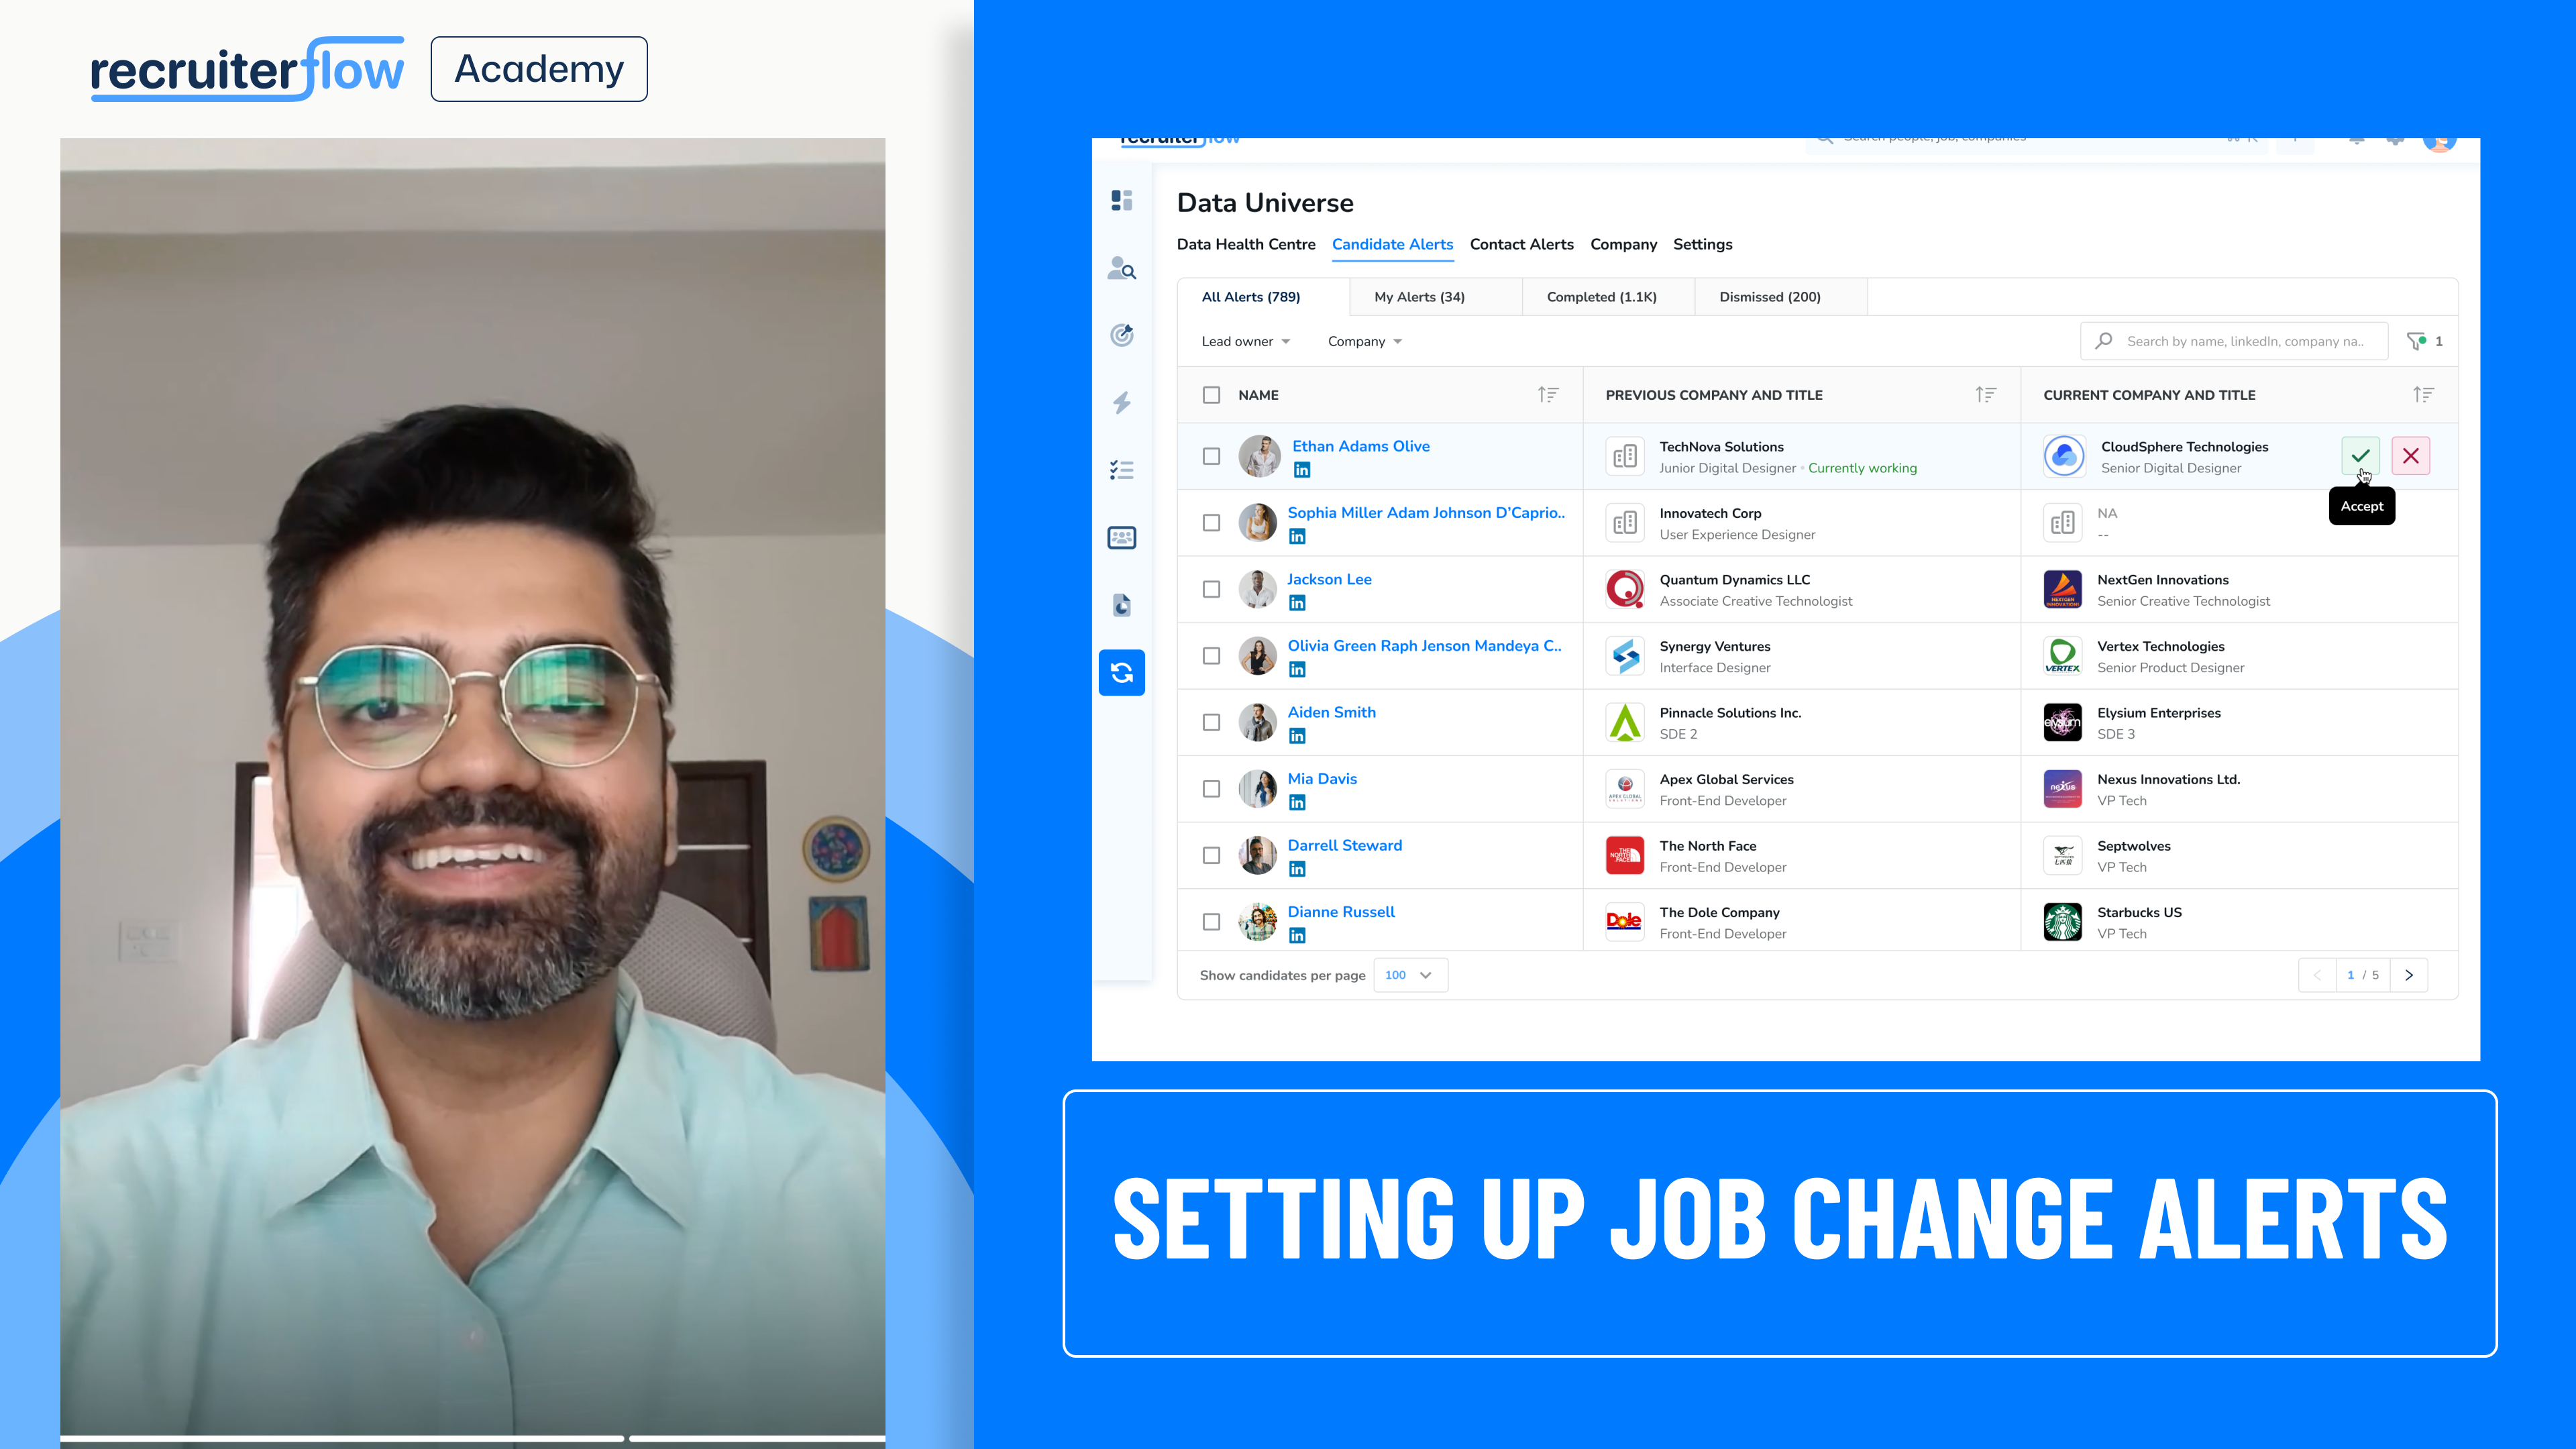
Task: Switch to Contact Alerts tab
Action: pyautogui.click(x=1521, y=244)
